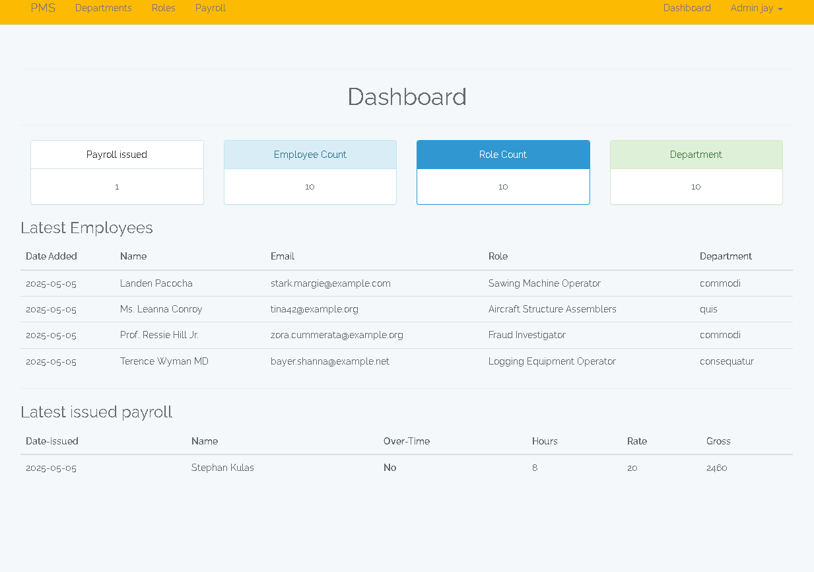Image resolution: width=814 pixels, height=572 pixels.
Task: Click the Gross column header
Action: (718, 441)
